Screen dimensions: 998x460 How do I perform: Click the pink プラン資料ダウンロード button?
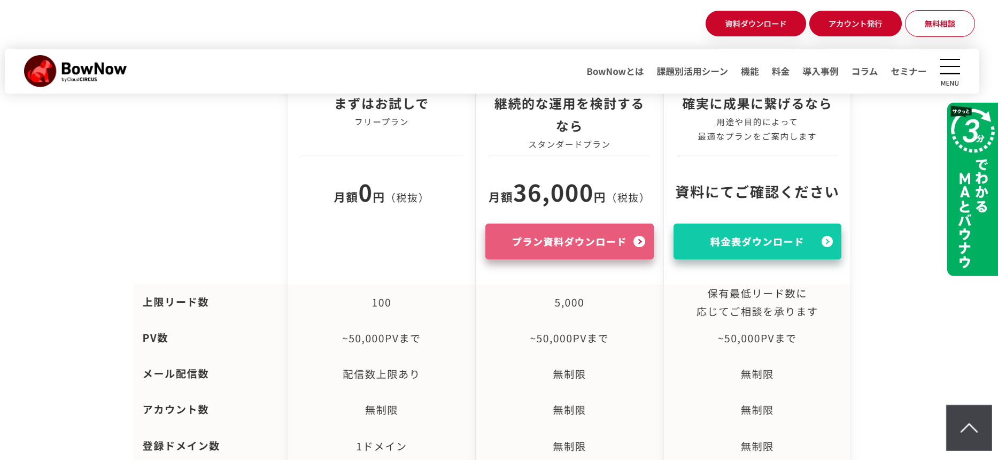pyautogui.click(x=569, y=242)
